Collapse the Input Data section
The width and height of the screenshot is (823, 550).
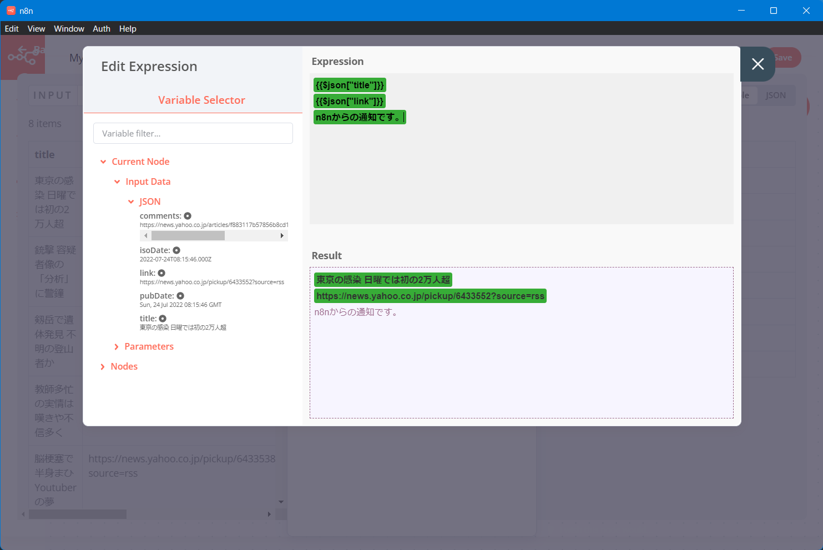point(117,181)
